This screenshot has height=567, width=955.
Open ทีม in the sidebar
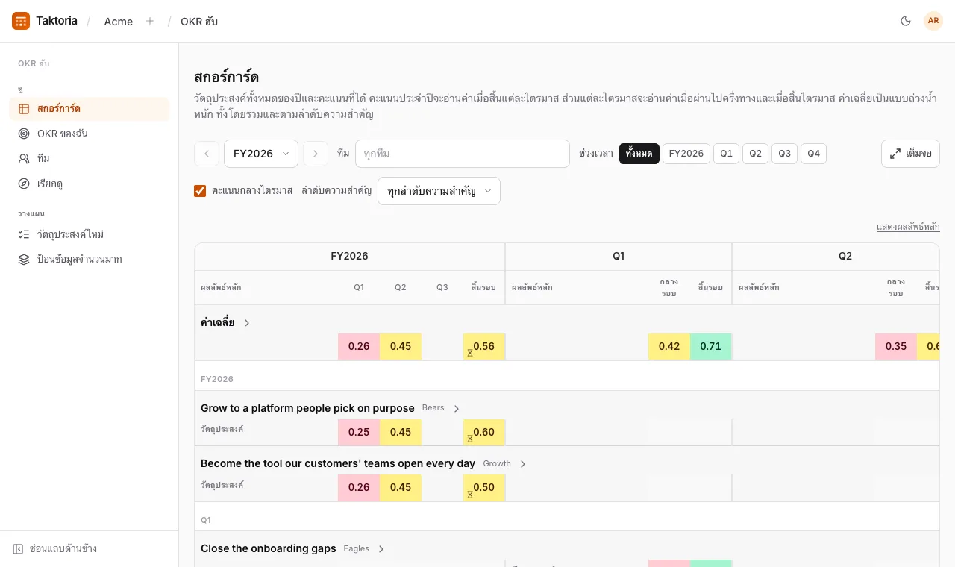pos(90,159)
